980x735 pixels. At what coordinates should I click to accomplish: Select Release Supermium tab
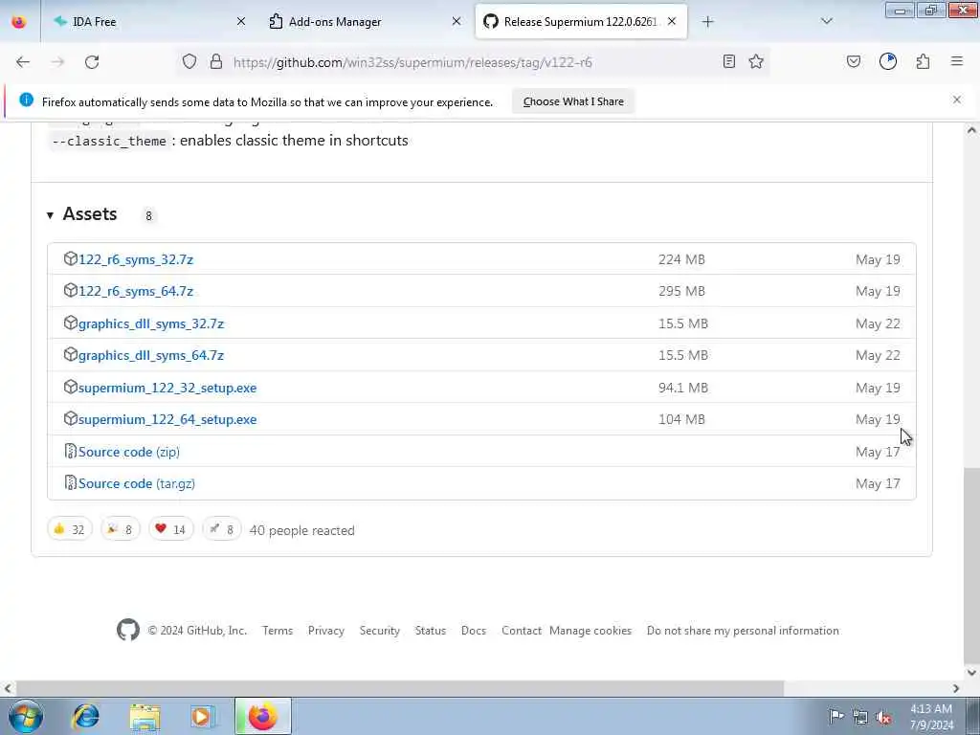pyautogui.click(x=581, y=22)
